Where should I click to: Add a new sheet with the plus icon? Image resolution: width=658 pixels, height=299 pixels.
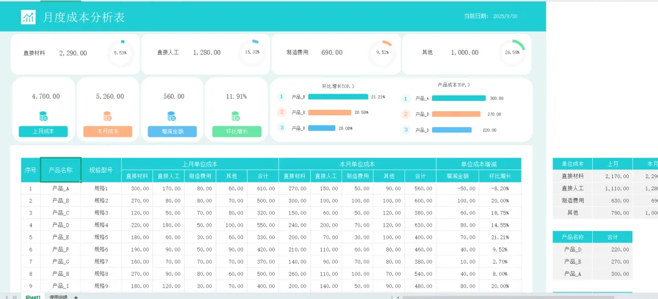pos(76,297)
